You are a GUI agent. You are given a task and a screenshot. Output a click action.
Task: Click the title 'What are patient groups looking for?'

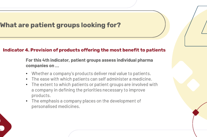click(60, 25)
